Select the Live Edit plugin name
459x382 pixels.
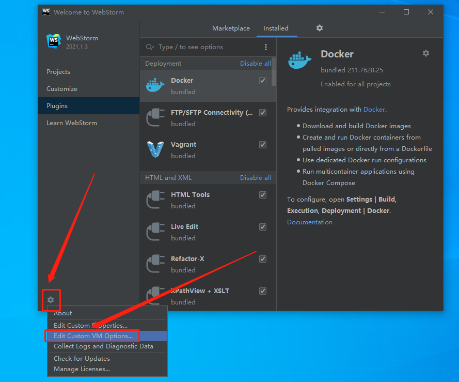click(x=184, y=226)
